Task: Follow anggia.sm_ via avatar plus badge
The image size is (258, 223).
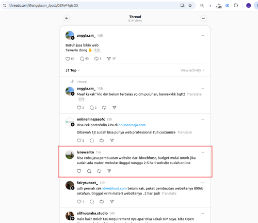Action: click(73, 38)
